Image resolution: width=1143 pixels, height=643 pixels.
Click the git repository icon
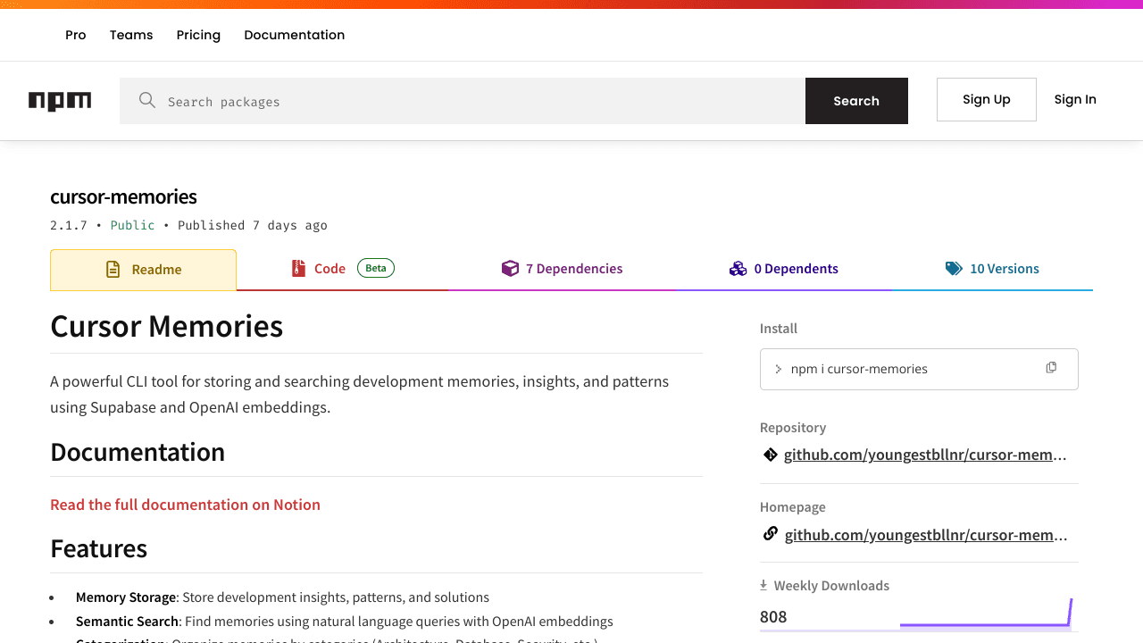(771, 455)
